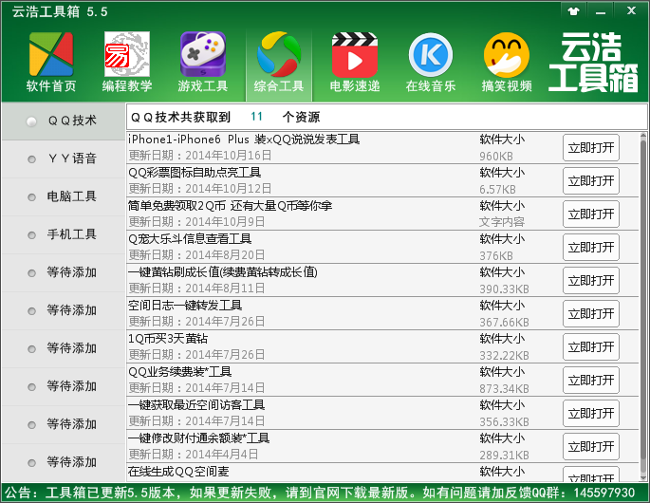The image size is (650, 503).
Task: Open the 软件首页 home icon
Action: point(51,63)
